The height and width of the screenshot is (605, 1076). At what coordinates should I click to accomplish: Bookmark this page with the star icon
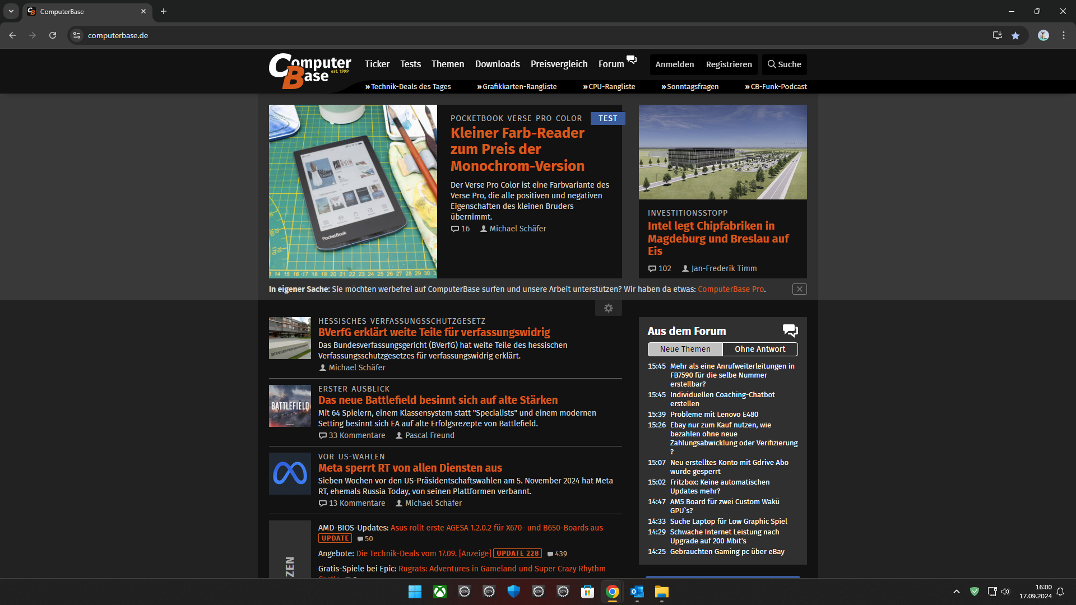coord(1015,35)
